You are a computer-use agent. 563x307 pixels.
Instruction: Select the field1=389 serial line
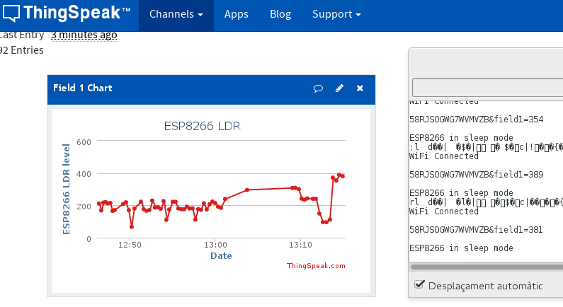476,175
